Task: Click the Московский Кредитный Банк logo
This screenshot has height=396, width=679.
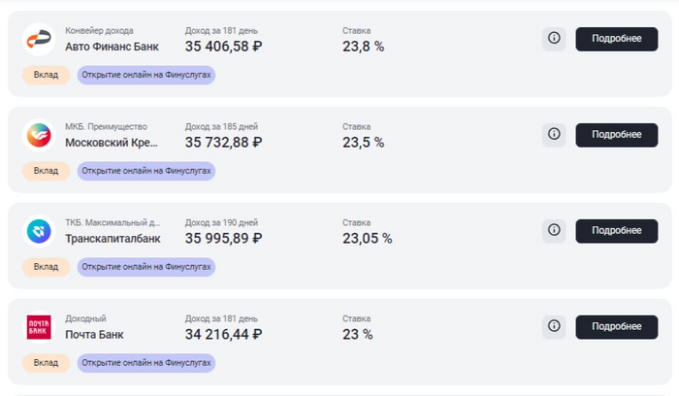Action: (x=38, y=135)
